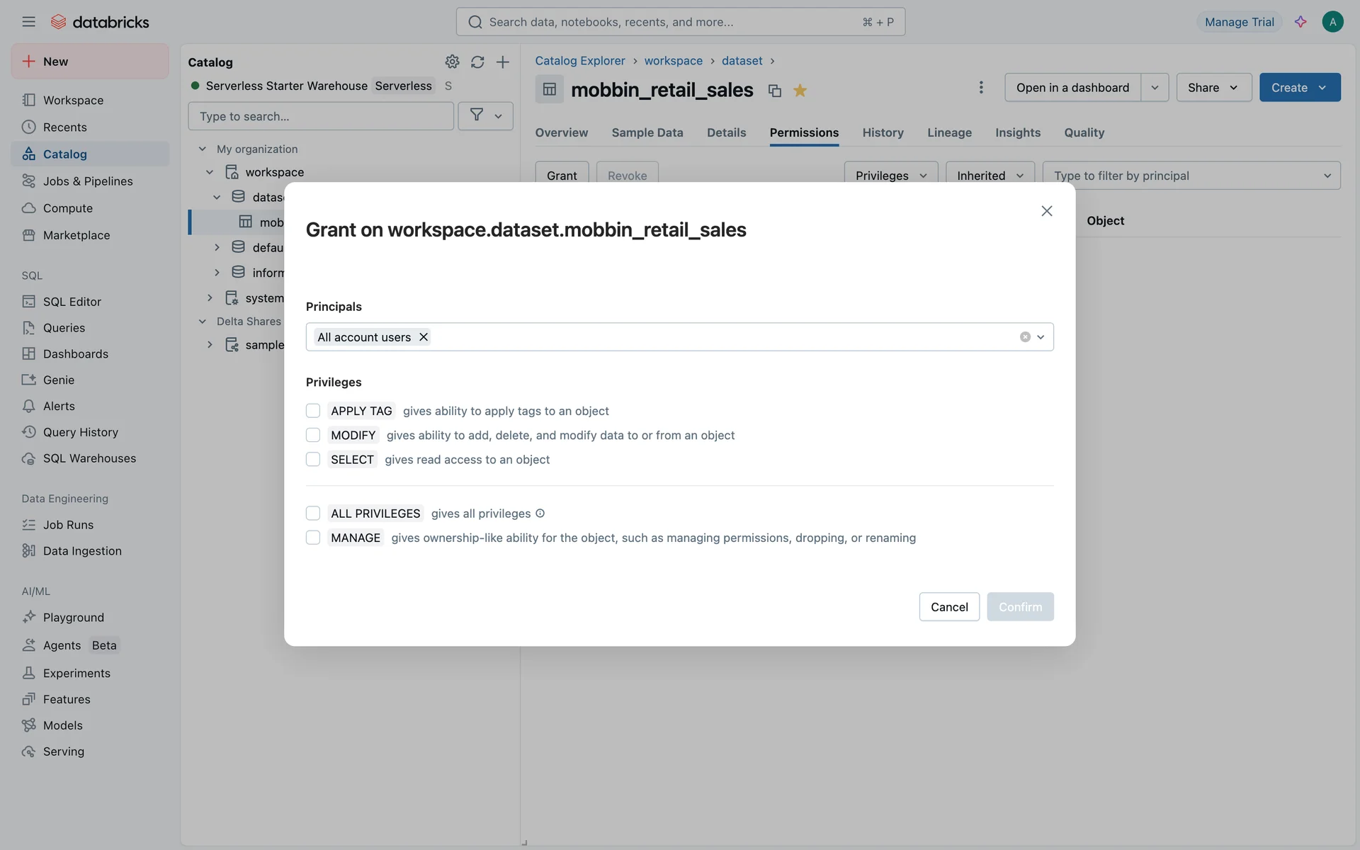Switch to the Lineage tab

949,132
